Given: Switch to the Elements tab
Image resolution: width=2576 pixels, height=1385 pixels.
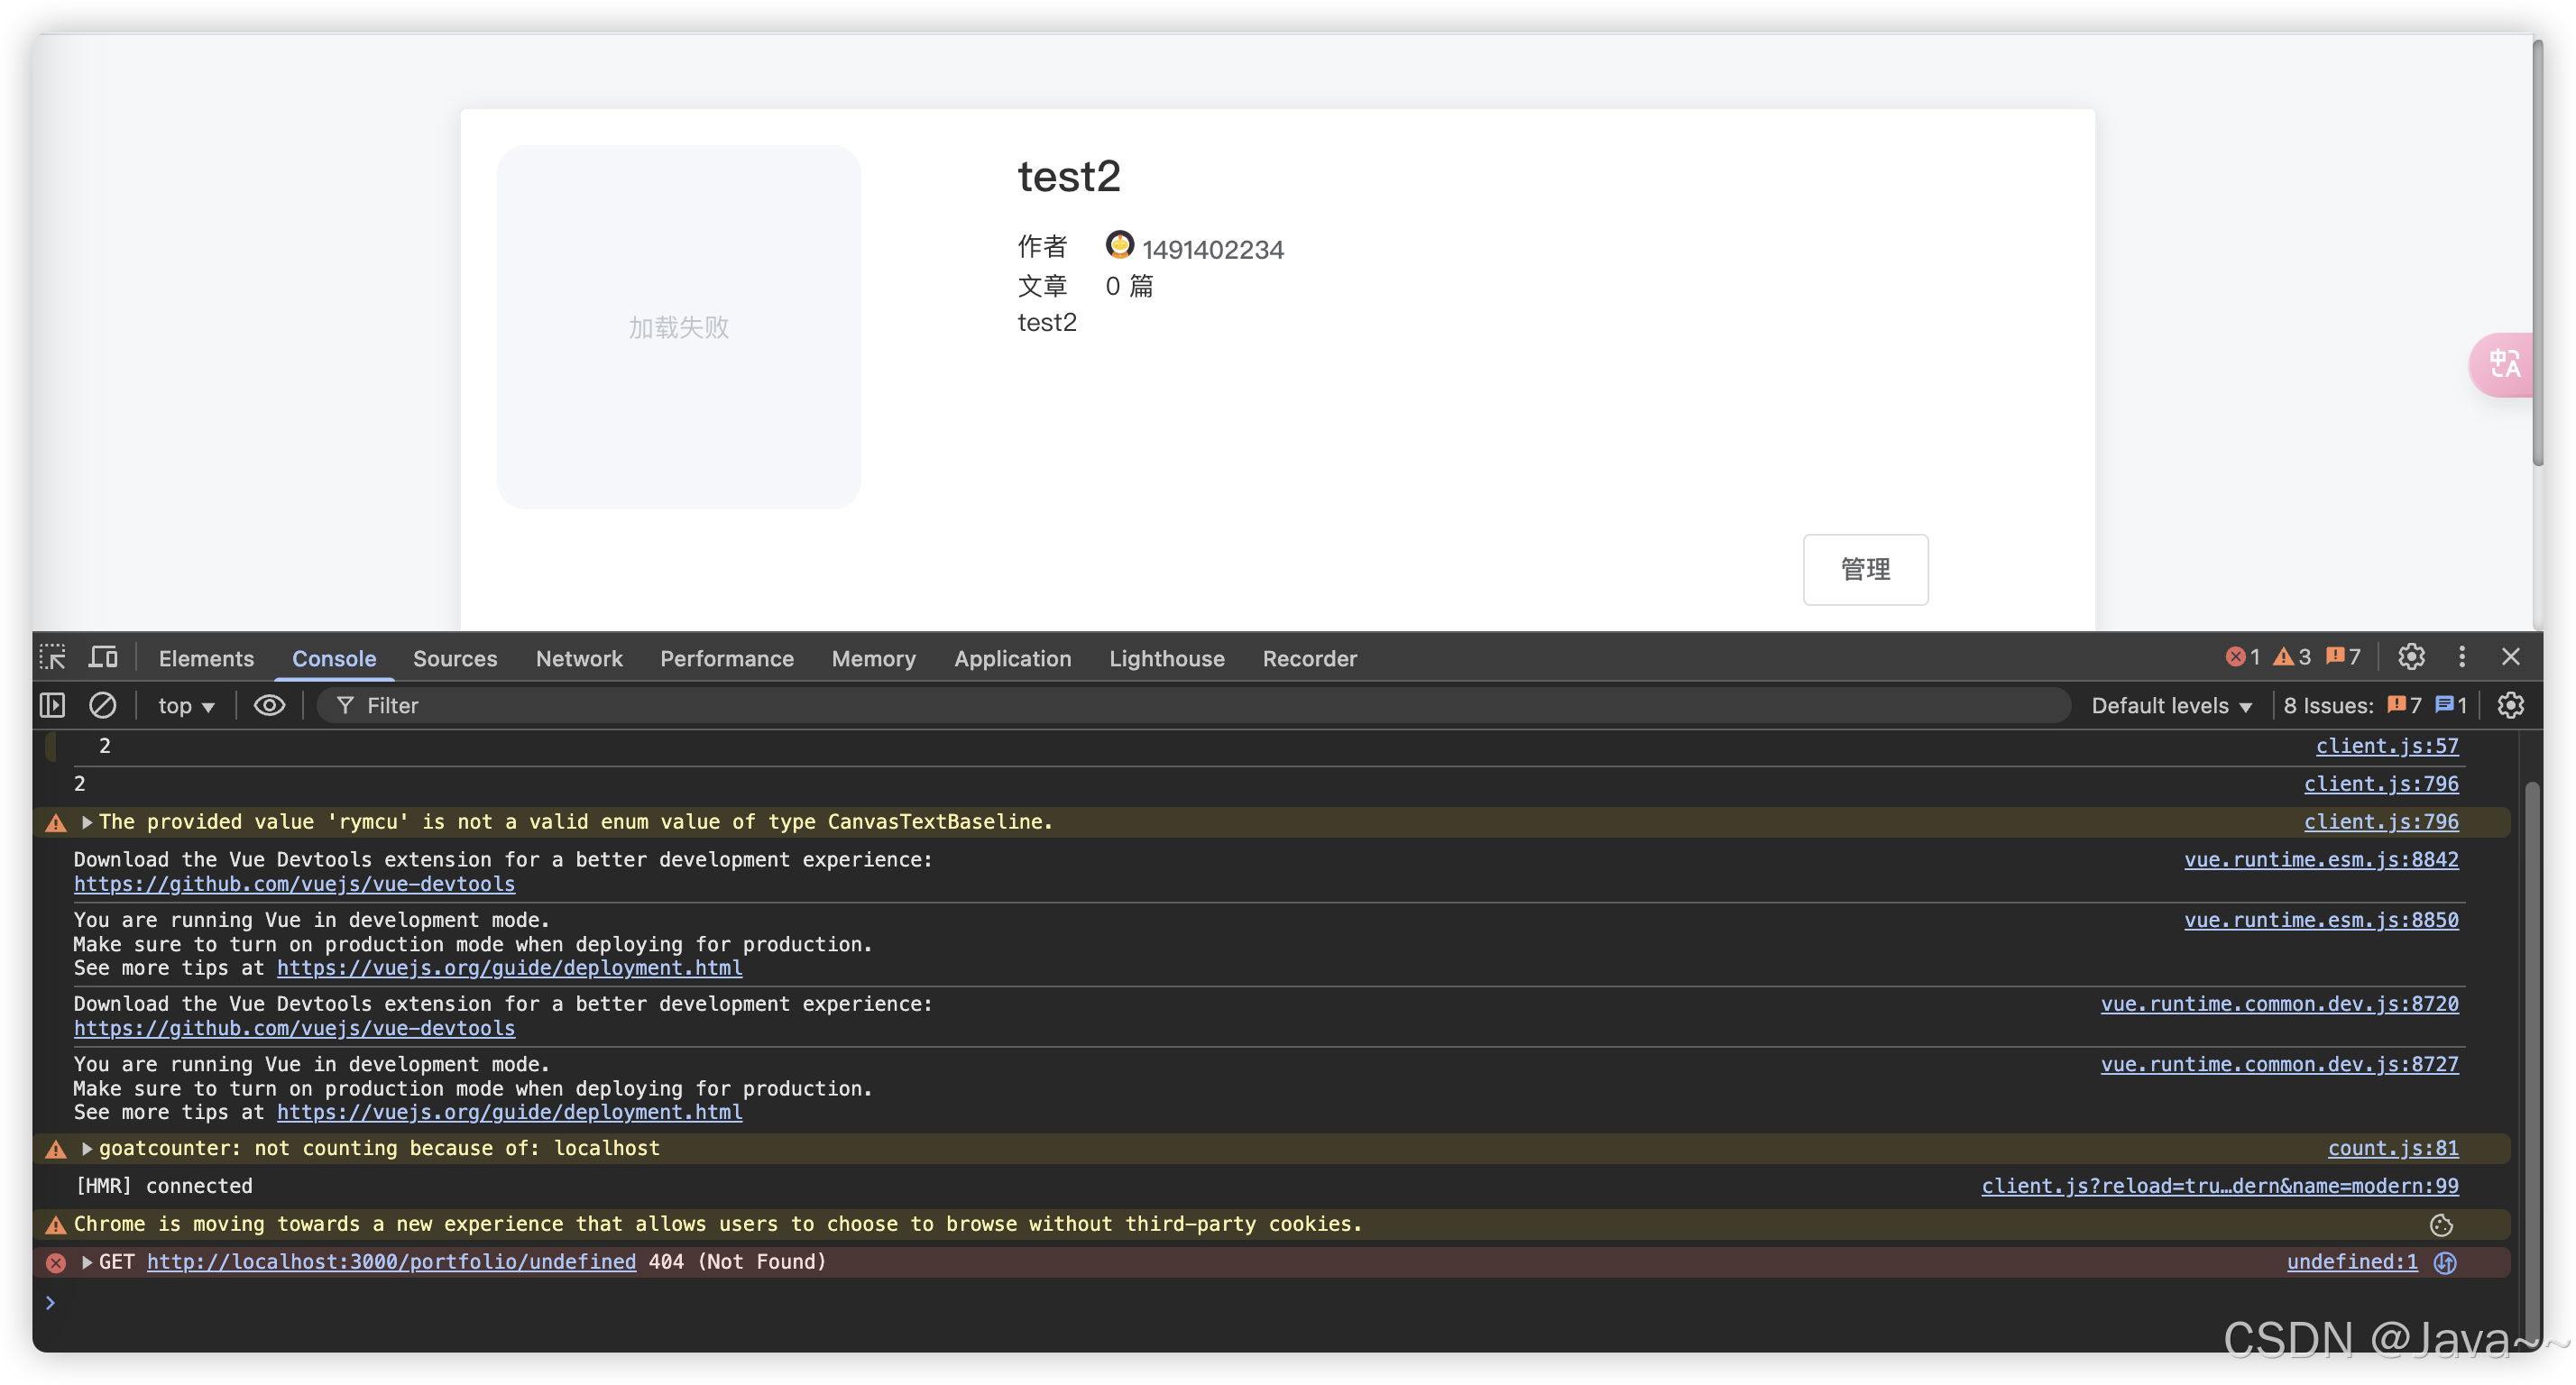Looking at the screenshot, I should tap(206, 658).
